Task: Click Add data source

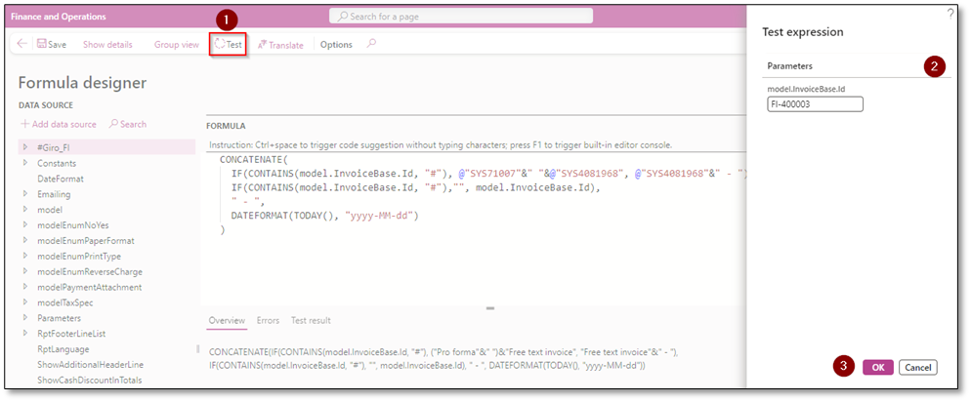Action: coord(59,124)
